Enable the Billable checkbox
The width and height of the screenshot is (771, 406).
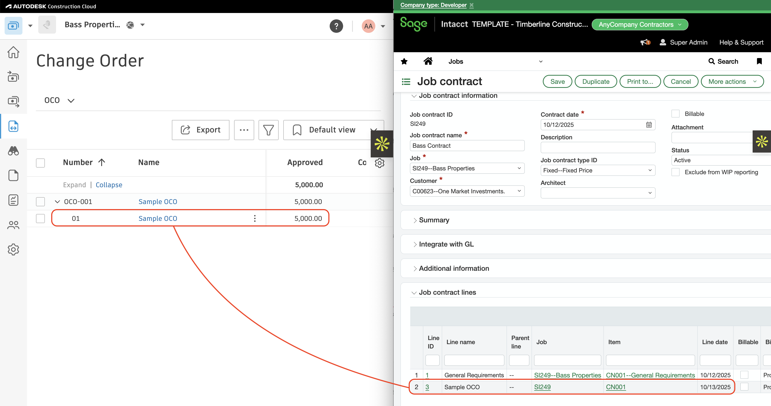(x=676, y=114)
